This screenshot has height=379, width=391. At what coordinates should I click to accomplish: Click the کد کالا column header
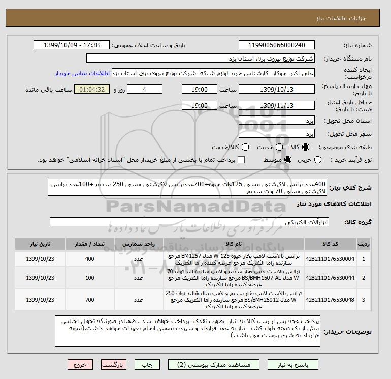pyautogui.click(x=330, y=244)
